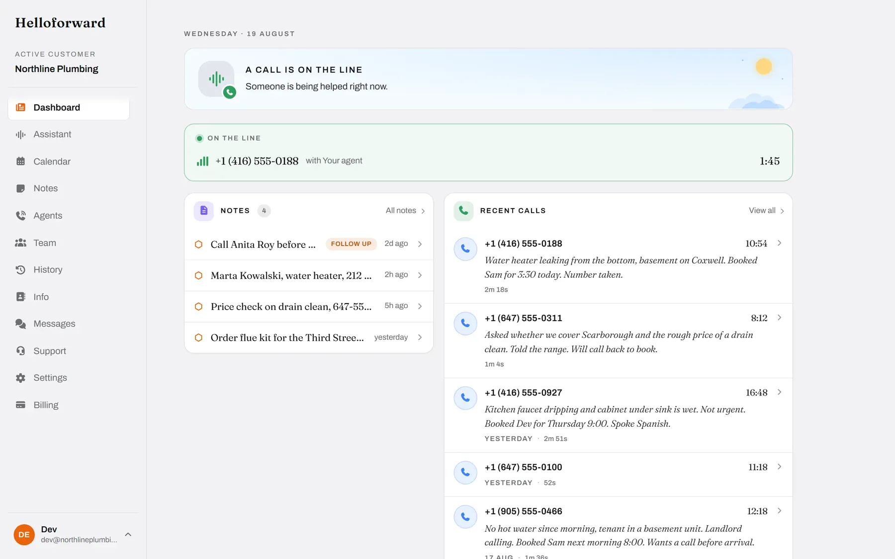Click hexagon marker beside Order flue kit note
The width and height of the screenshot is (895, 559).
click(198, 338)
